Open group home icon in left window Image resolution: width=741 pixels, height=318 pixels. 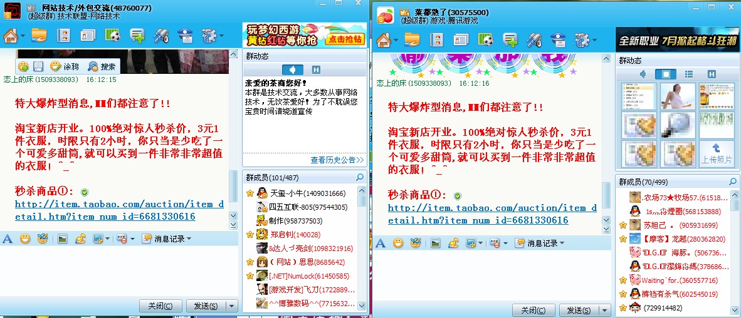(10, 36)
